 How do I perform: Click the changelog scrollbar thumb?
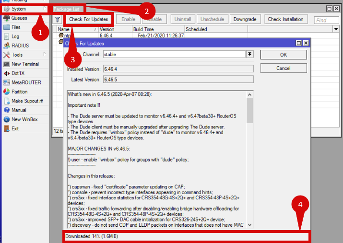click(x=249, y=111)
